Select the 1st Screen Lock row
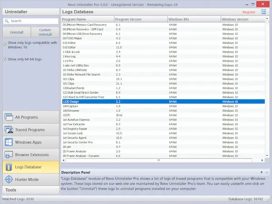The width and height of the screenshot is (272, 204). [163, 133]
